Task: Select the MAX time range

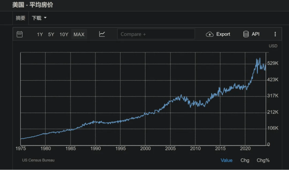Action: coord(79,34)
